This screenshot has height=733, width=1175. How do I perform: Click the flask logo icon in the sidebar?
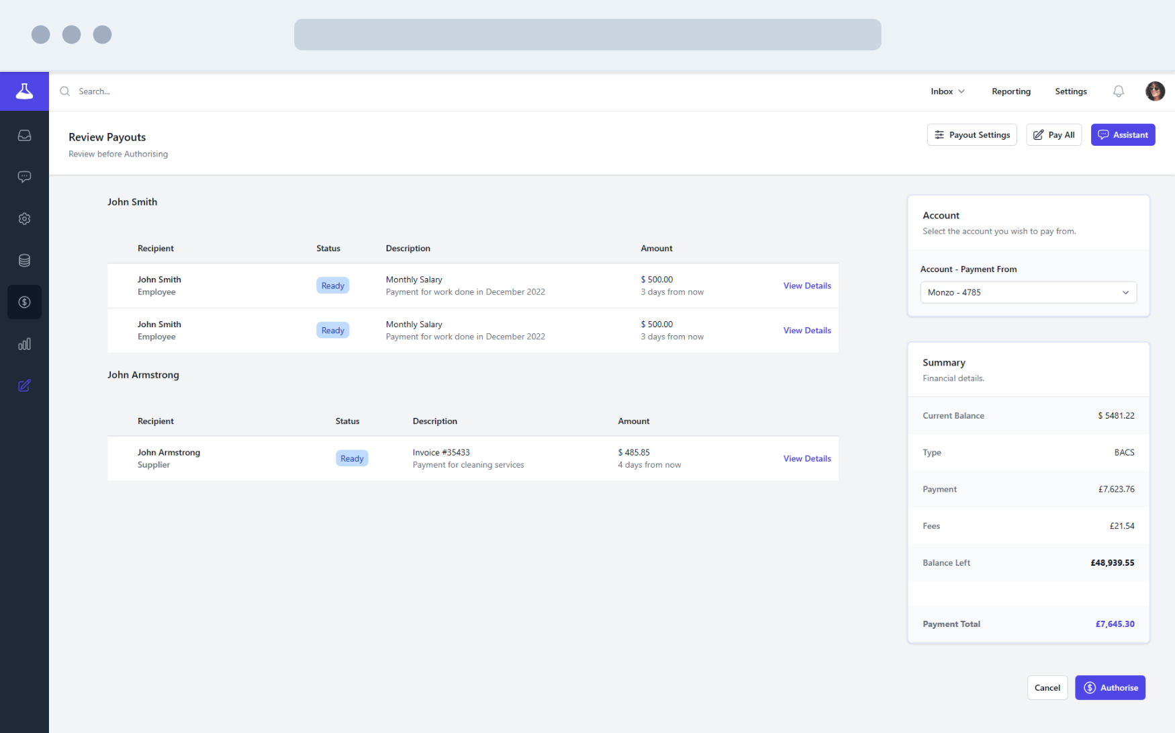click(24, 91)
